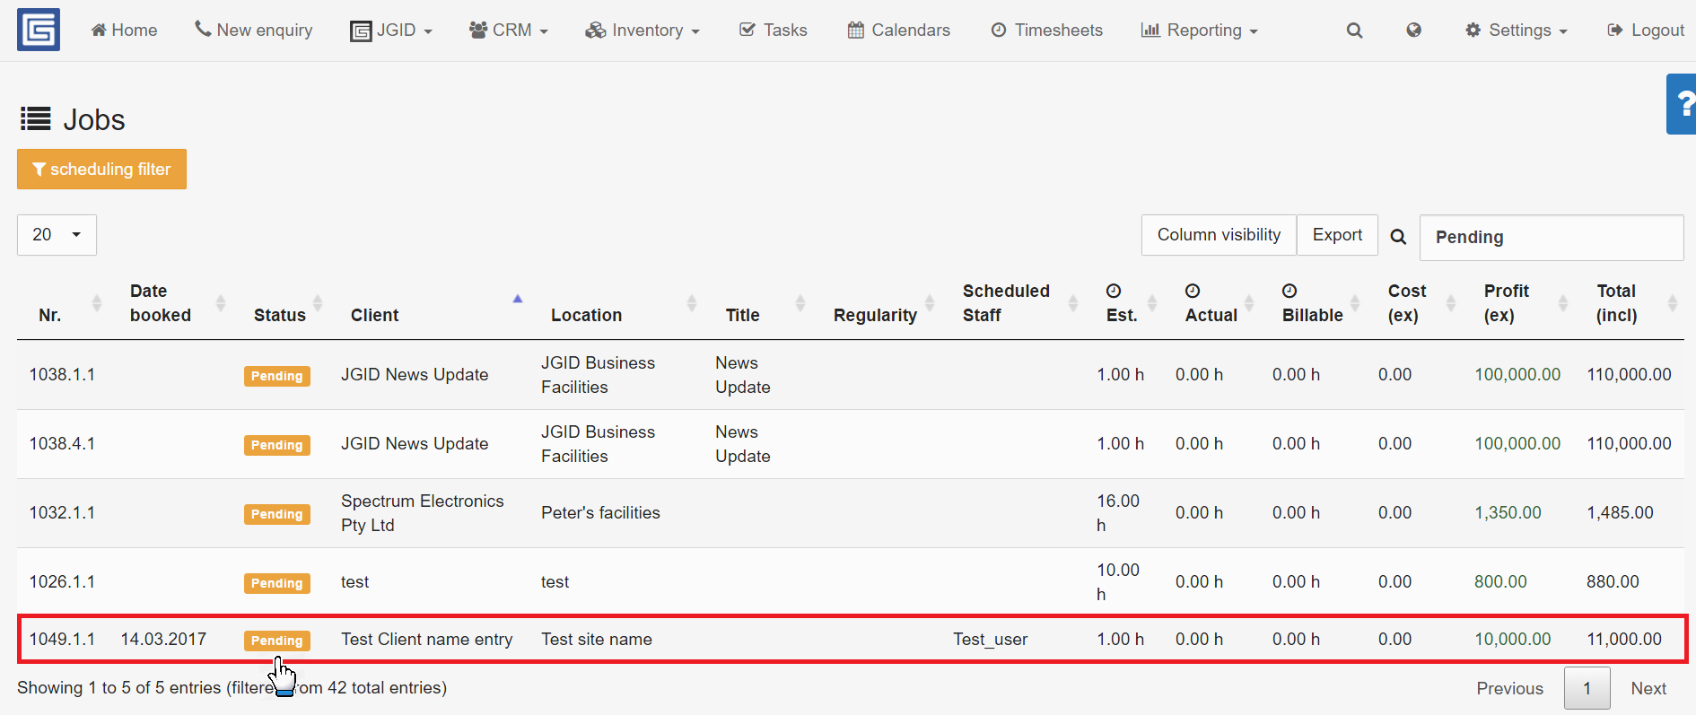Expand the Settings dropdown menu
This screenshot has width=1696, height=715.
tap(1516, 31)
